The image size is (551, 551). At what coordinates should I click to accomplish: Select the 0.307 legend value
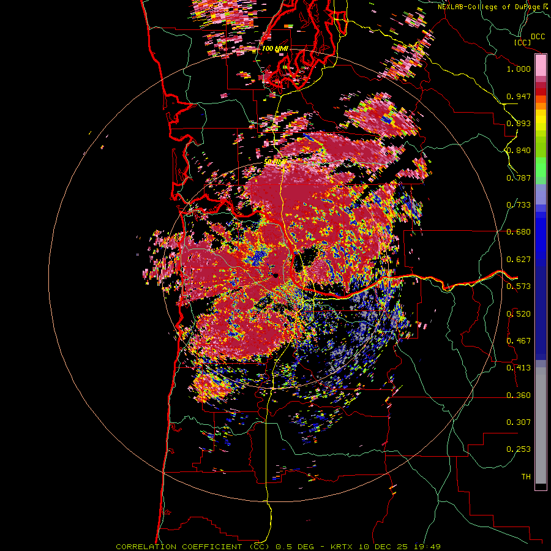[519, 422]
